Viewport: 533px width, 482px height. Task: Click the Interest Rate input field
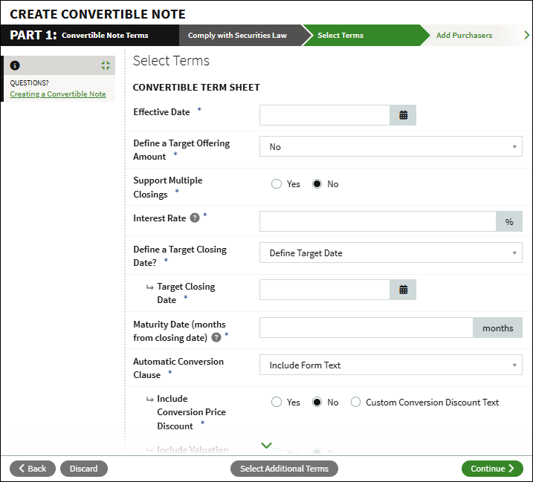[378, 221]
